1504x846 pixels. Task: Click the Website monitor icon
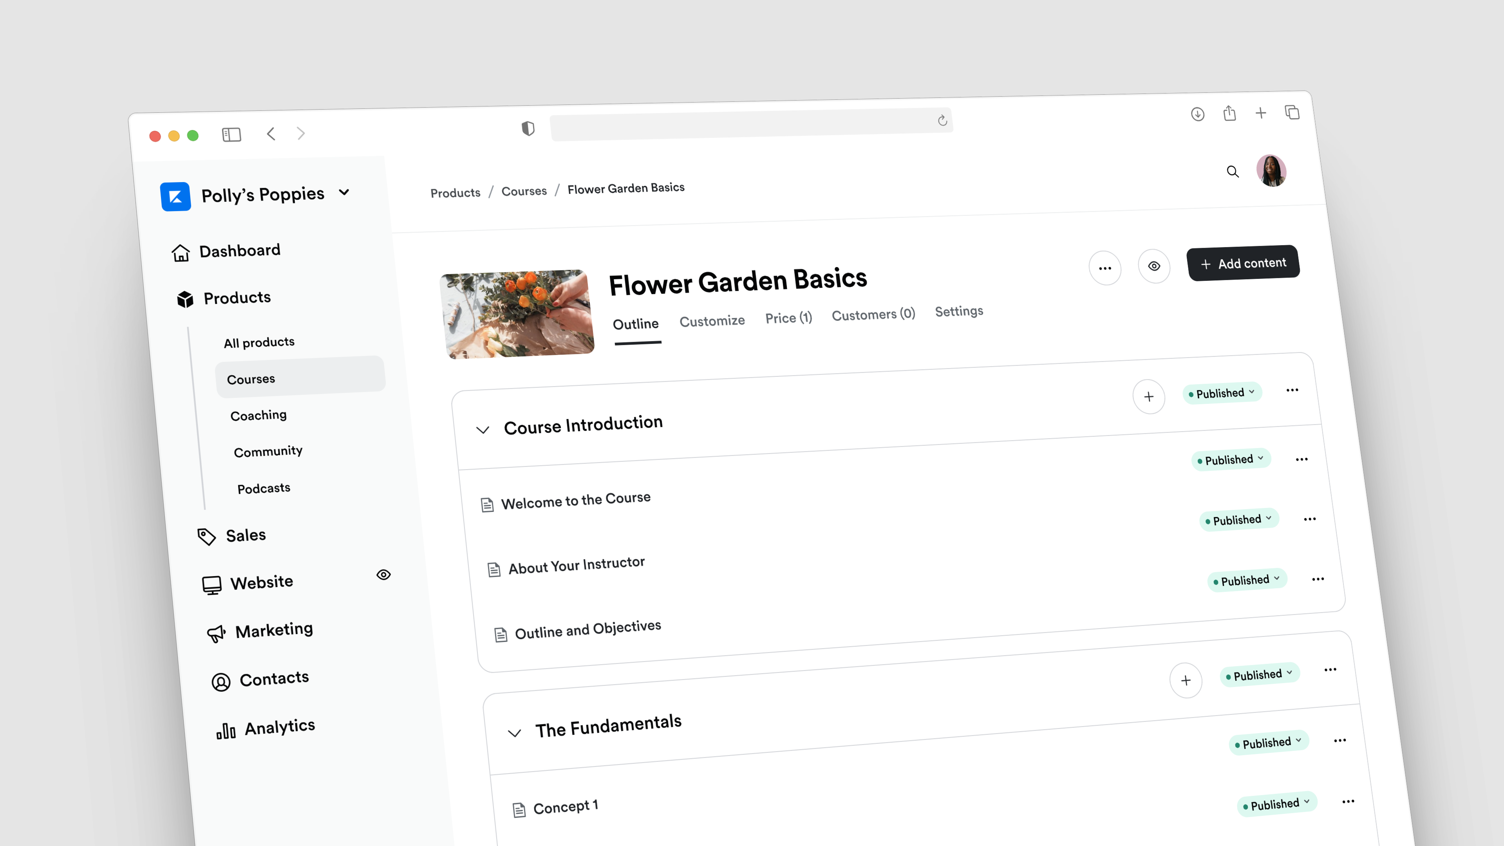click(x=212, y=584)
